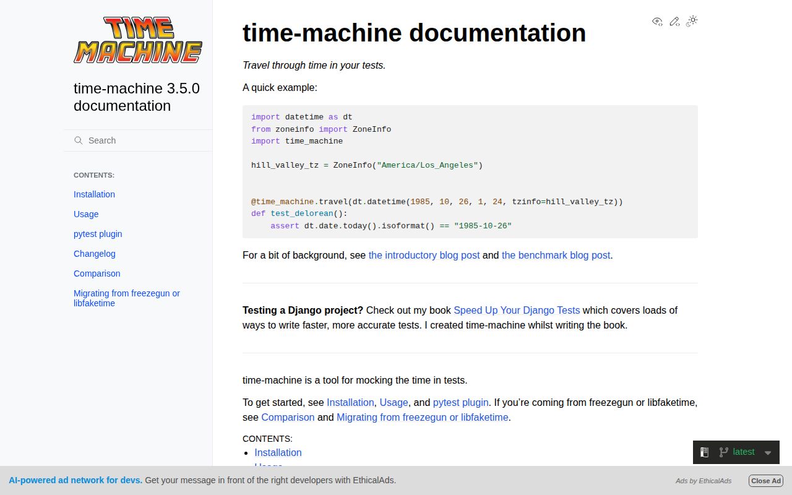The width and height of the screenshot is (792, 495).
Task: Open the benchmark blog post link
Action: click(556, 255)
